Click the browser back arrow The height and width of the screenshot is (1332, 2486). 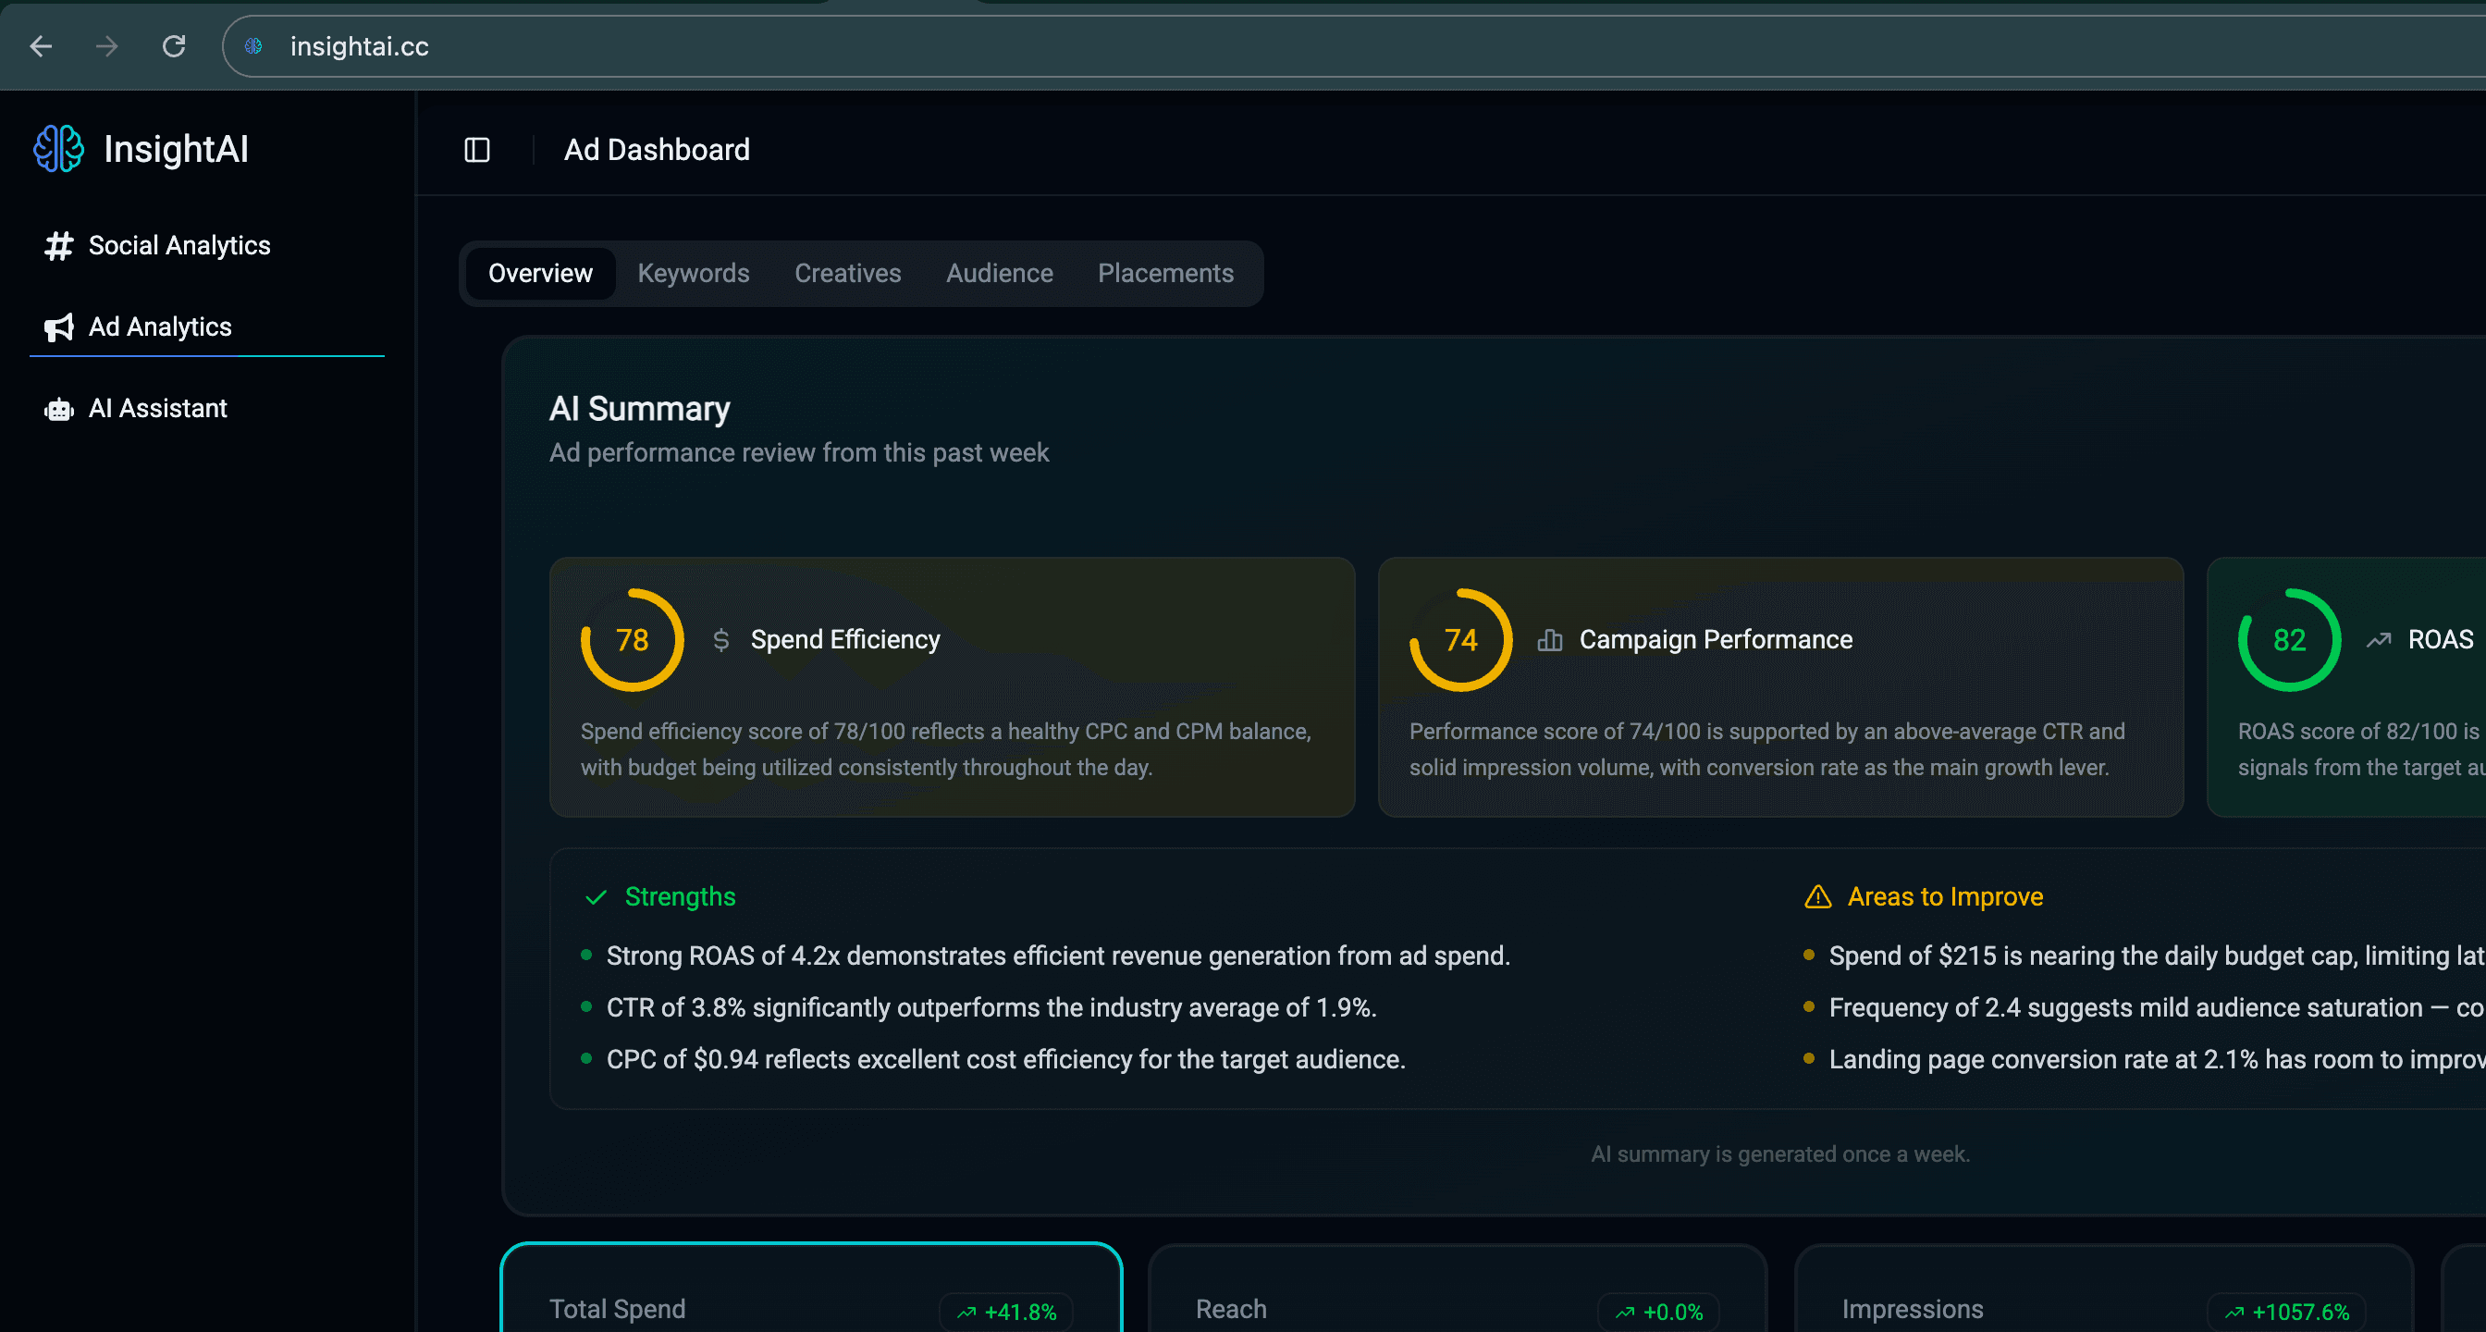pyautogui.click(x=41, y=46)
